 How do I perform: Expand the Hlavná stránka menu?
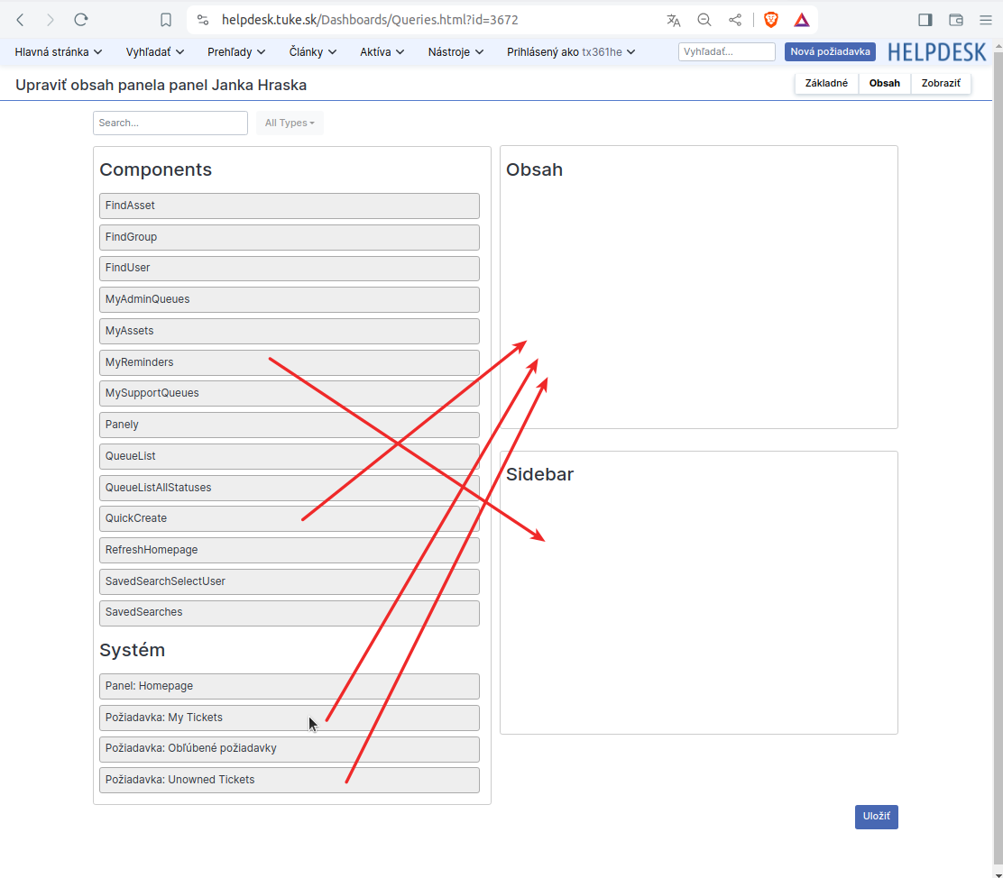(x=59, y=51)
